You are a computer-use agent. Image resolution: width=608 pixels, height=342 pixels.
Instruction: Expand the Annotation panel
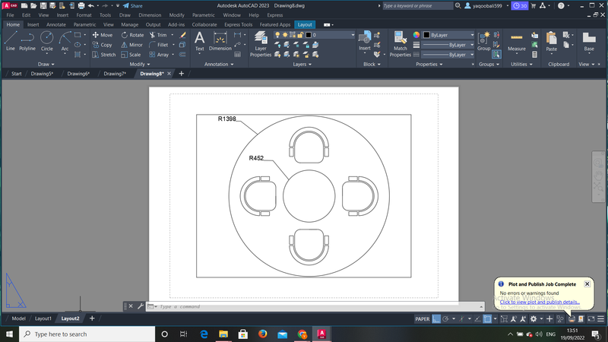tap(219, 65)
